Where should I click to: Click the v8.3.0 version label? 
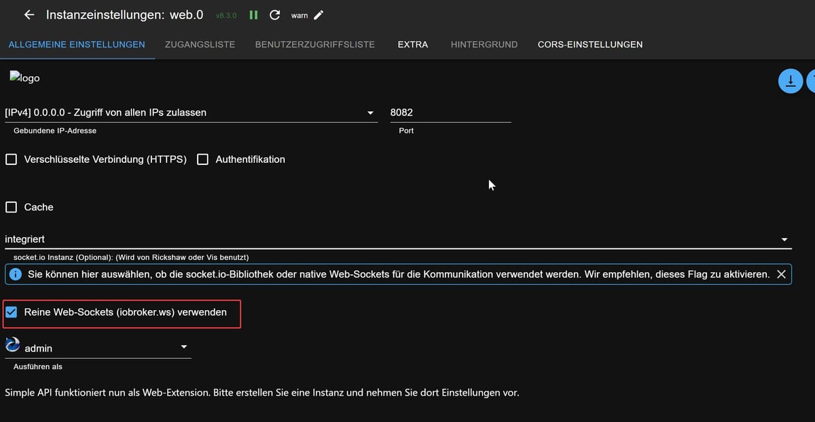tap(226, 16)
